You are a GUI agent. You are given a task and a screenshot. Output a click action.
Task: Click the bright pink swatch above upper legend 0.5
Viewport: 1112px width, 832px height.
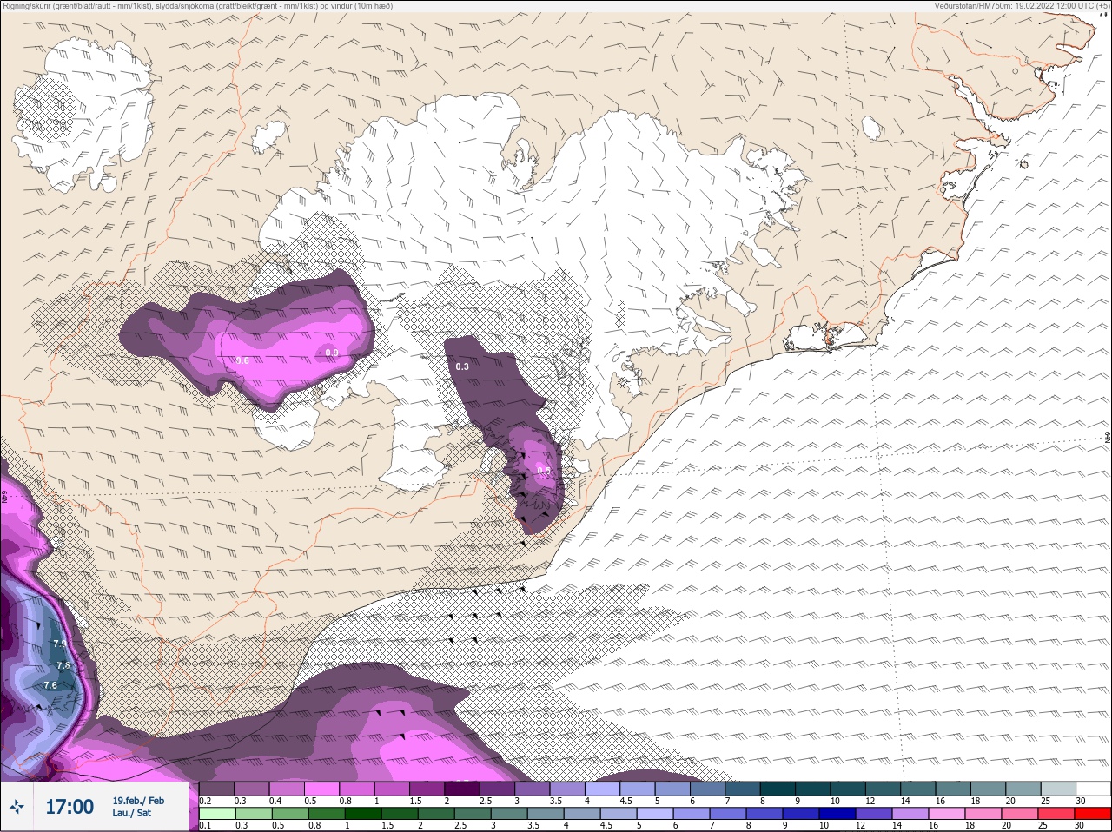tap(321, 789)
